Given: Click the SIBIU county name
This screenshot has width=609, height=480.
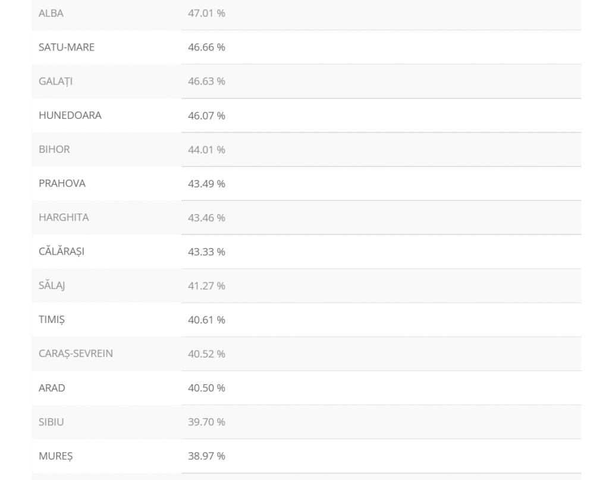Looking at the screenshot, I should click(51, 422).
